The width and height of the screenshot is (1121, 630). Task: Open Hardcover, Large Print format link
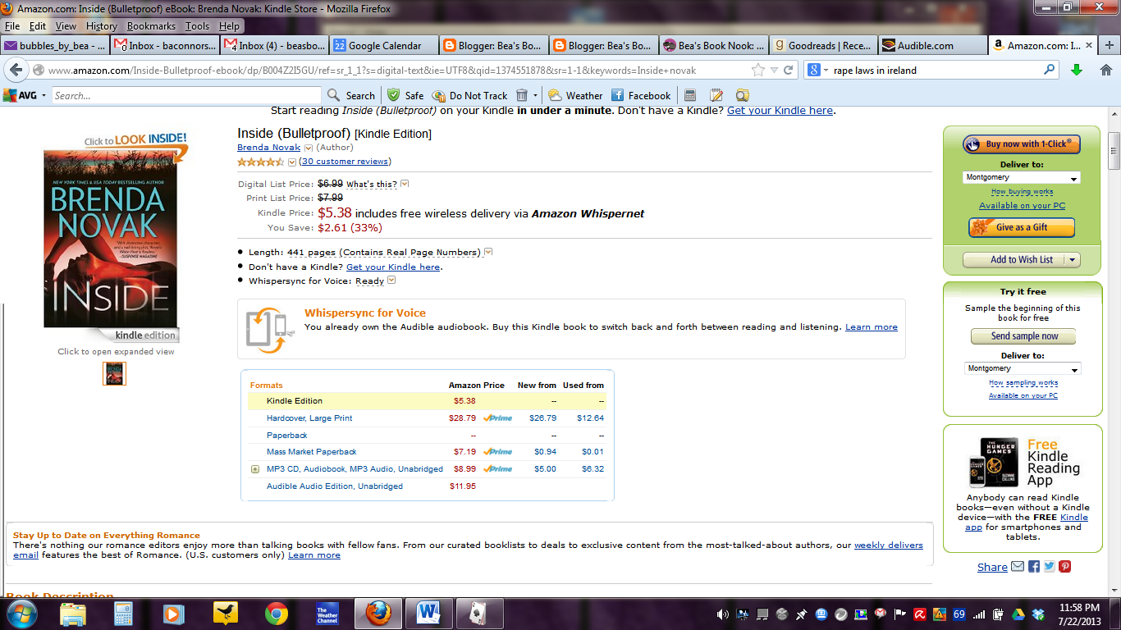coord(309,418)
